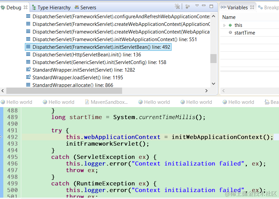Click the local variable icon beside startTime
The width and height of the screenshot is (279, 199).
tap(231, 33)
